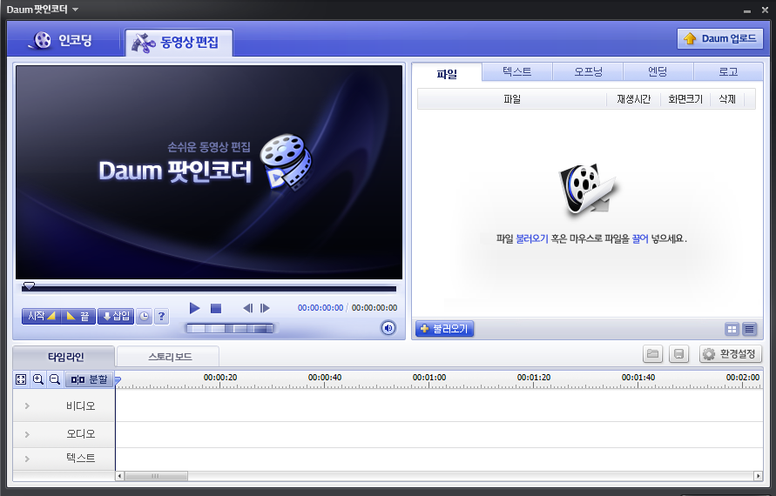Open the help question mark icon
Image resolution: width=776 pixels, height=496 pixels.
tap(161, 317)
